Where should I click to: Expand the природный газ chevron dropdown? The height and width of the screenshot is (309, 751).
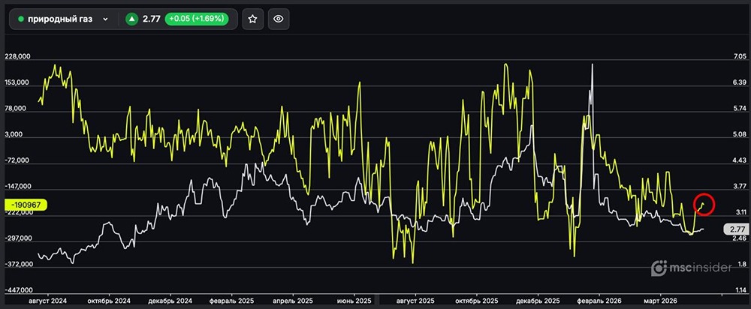pos(105,19)
